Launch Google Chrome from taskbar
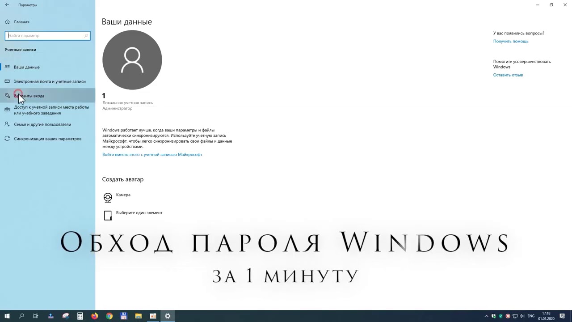 pyautogui.click(x=109, y=316)
